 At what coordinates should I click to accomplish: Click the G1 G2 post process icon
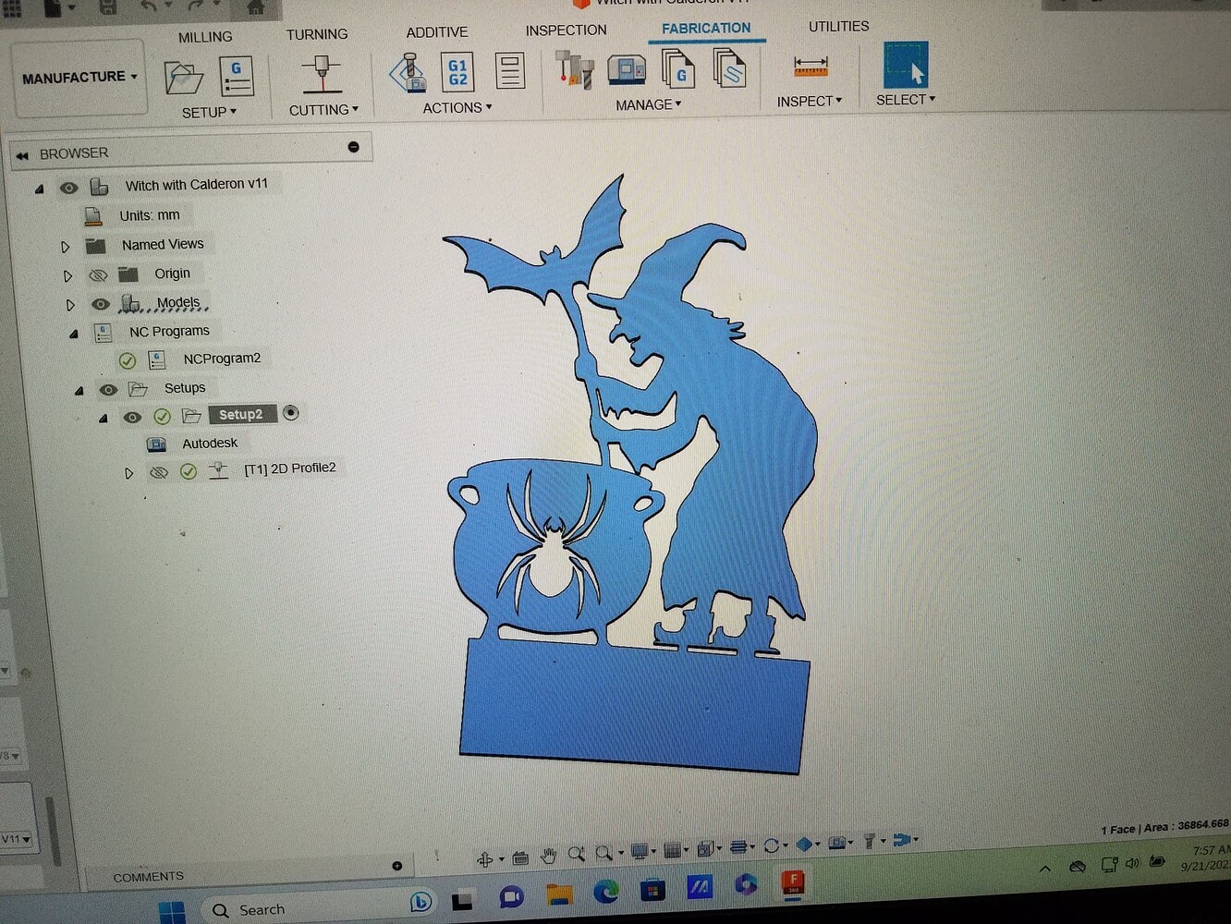pyautogui.click(x=457, y=72)
